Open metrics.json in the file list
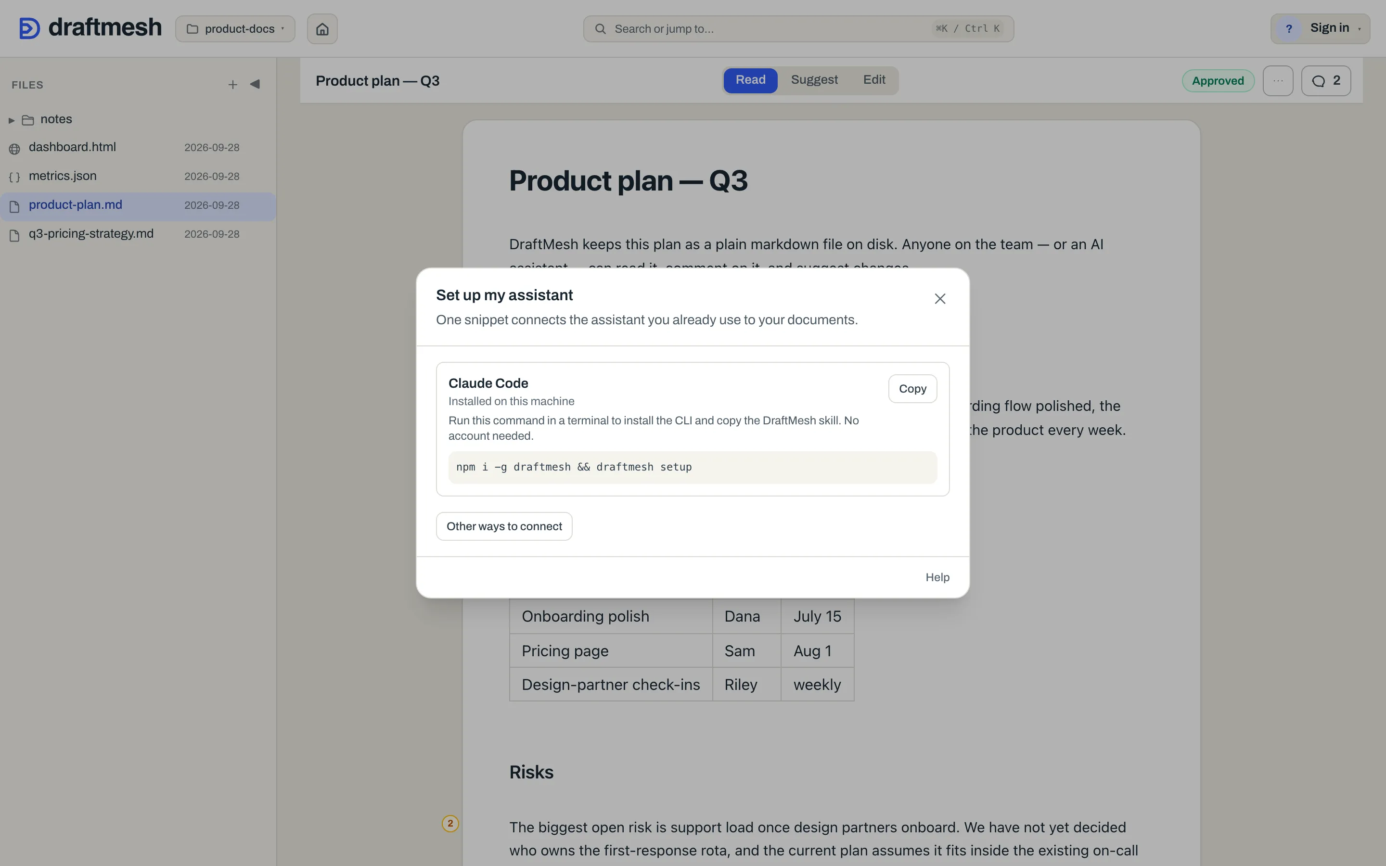 pyautogui.click(x=138, y=177)
